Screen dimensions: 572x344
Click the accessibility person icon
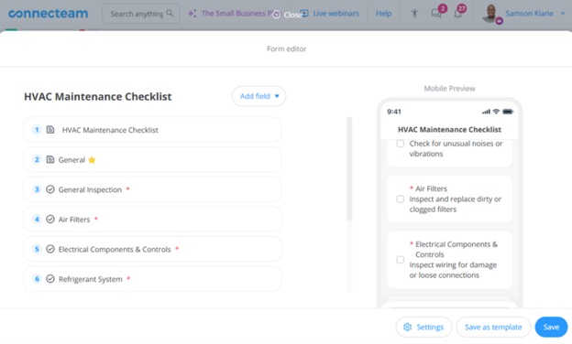click(x=414, y=14)
